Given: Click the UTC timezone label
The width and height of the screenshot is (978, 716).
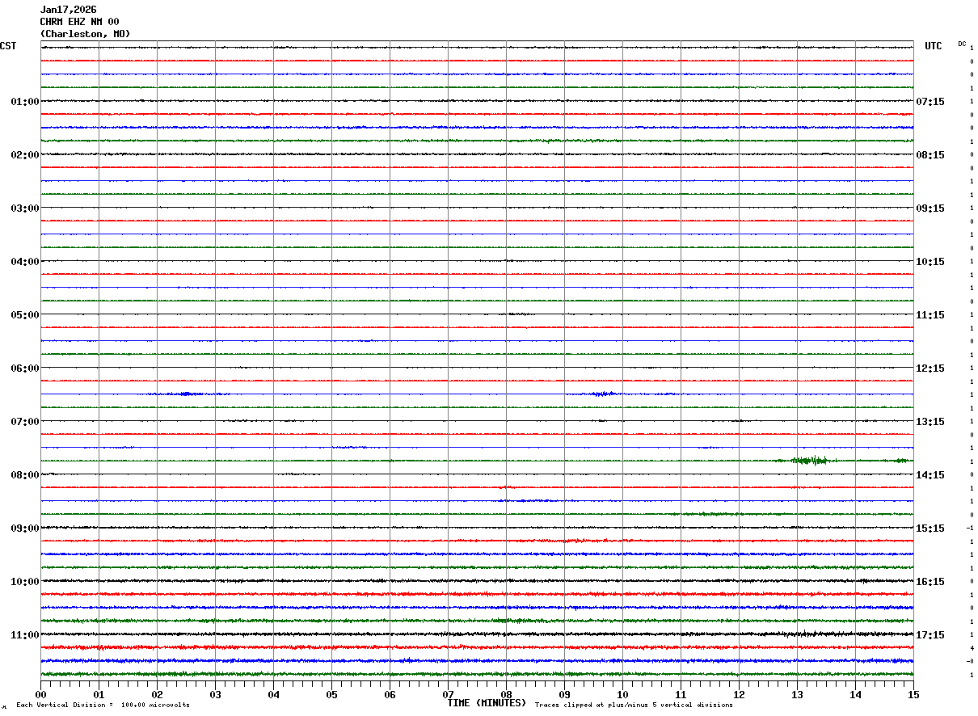Looking at the screenshot, I should (x=933, y=46).
